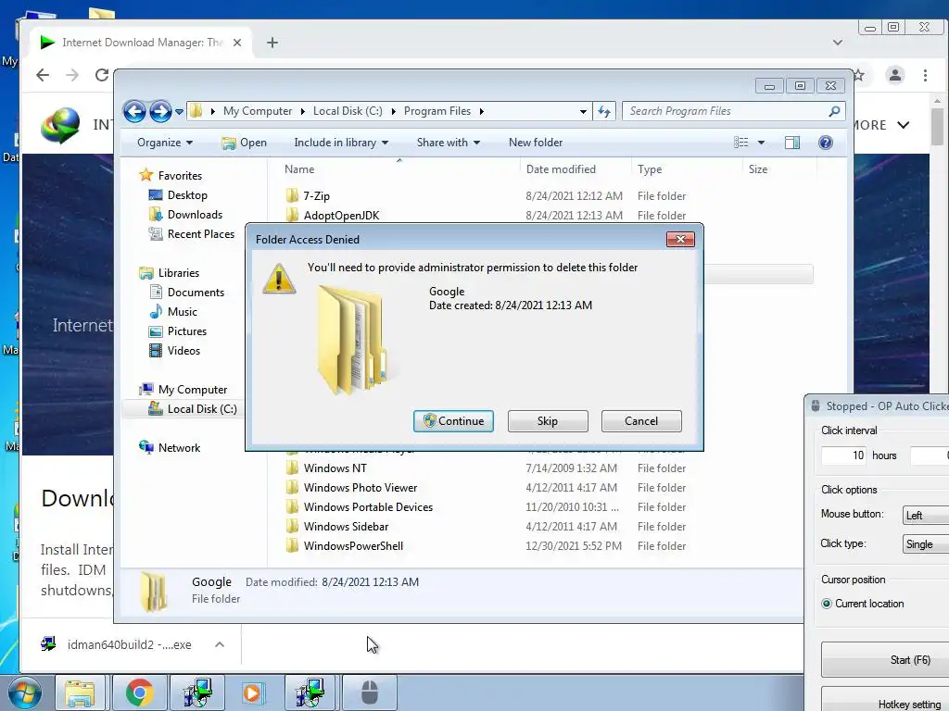Click Open in the Explorer toolbar
This screenshot has width=949, height=711.
[244, 143]
